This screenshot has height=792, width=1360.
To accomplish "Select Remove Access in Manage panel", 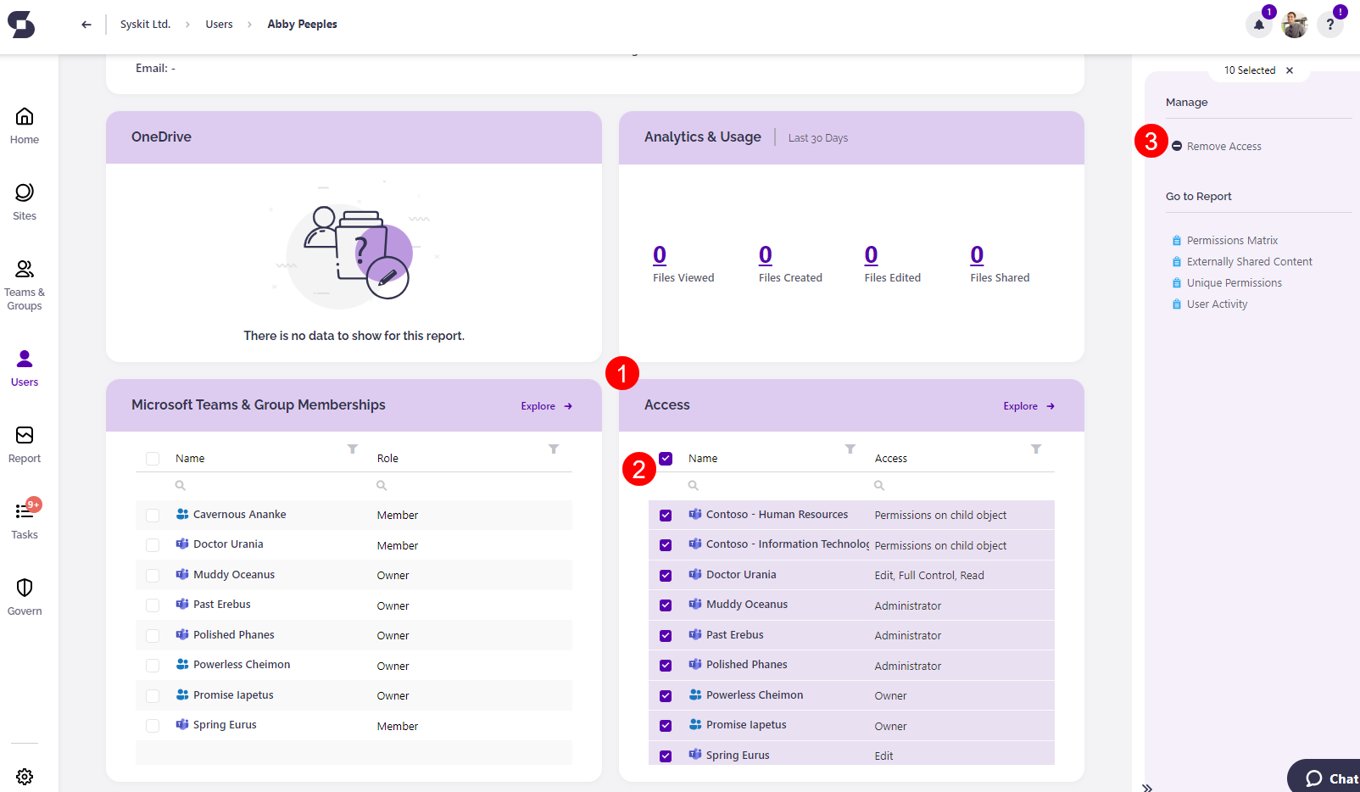I will tap(1223, 147).
